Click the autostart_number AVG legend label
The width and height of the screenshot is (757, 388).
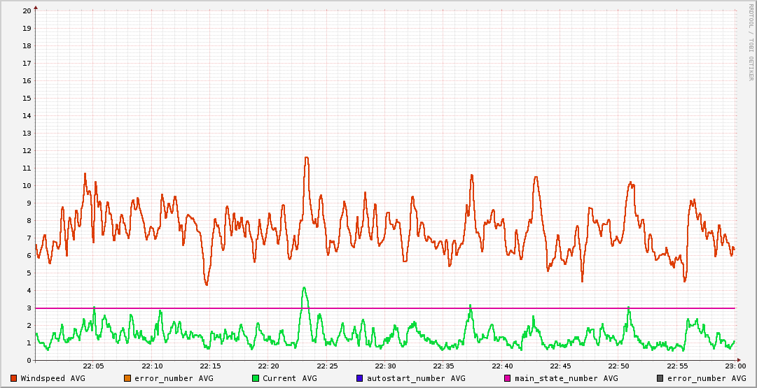pos(416,378)
